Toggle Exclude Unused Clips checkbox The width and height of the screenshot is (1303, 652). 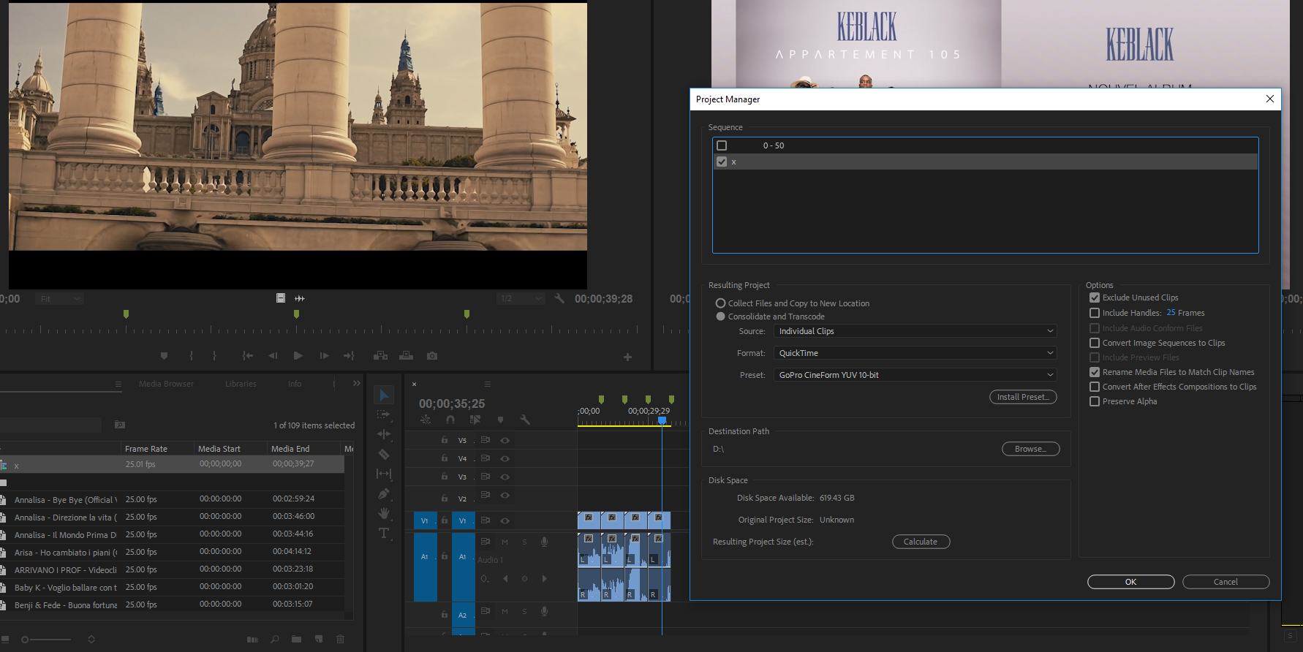click(1095, 297)
